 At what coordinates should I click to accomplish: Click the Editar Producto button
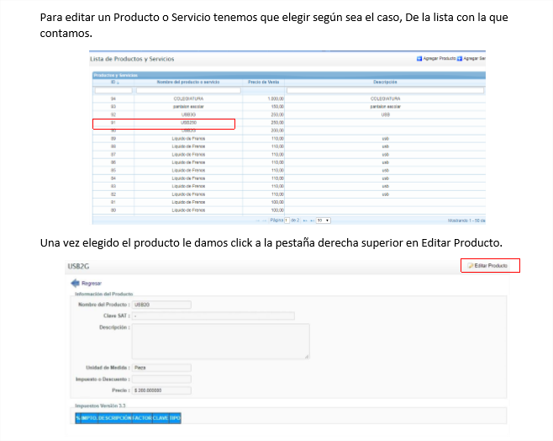click(x=491, y=266)
